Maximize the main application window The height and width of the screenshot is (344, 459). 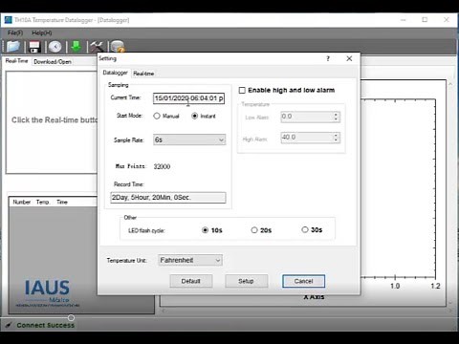(425, 20)
